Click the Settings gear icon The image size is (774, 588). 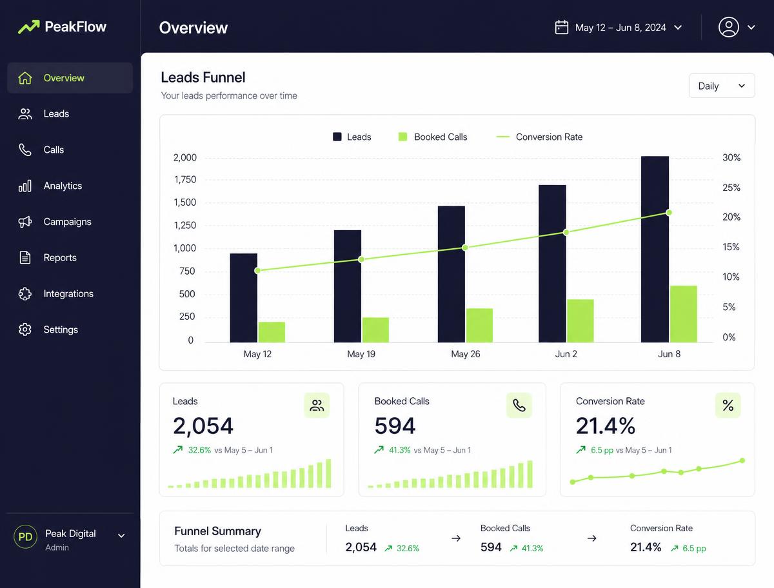click(25, 329)
